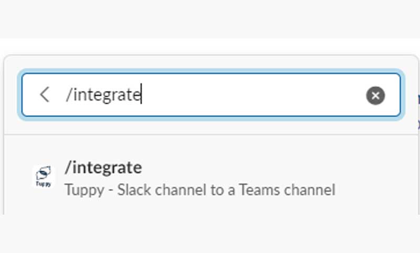Go back using the left arrow icon

tap(45, 95)
